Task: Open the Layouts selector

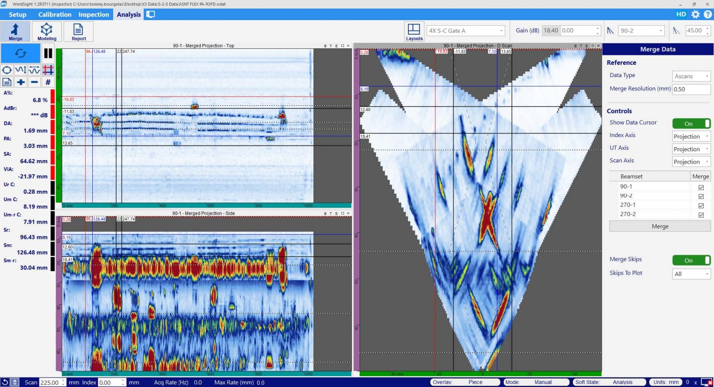Action: click(x=414, y=32)
